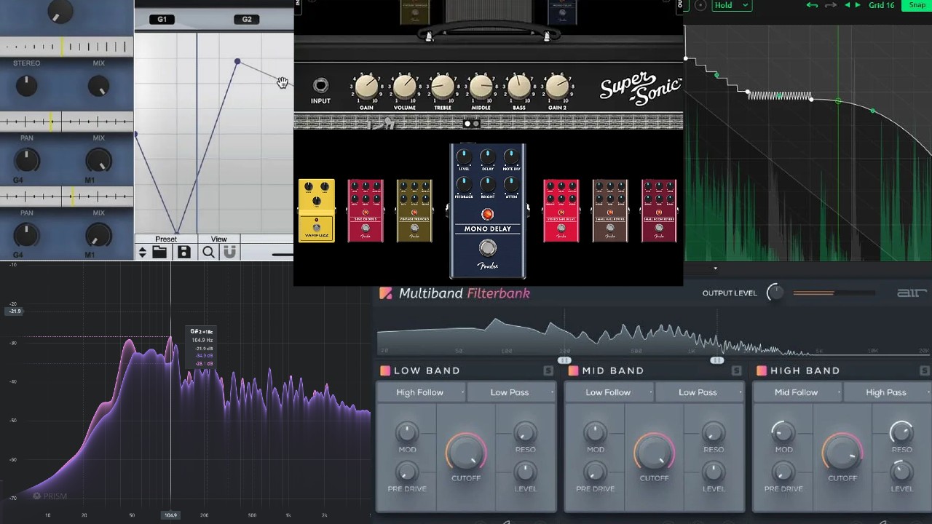The width and height of the screenshot is (932, 524).
Task: Click the undo arrow in the envelope editor
Action: tap(812, 5)
